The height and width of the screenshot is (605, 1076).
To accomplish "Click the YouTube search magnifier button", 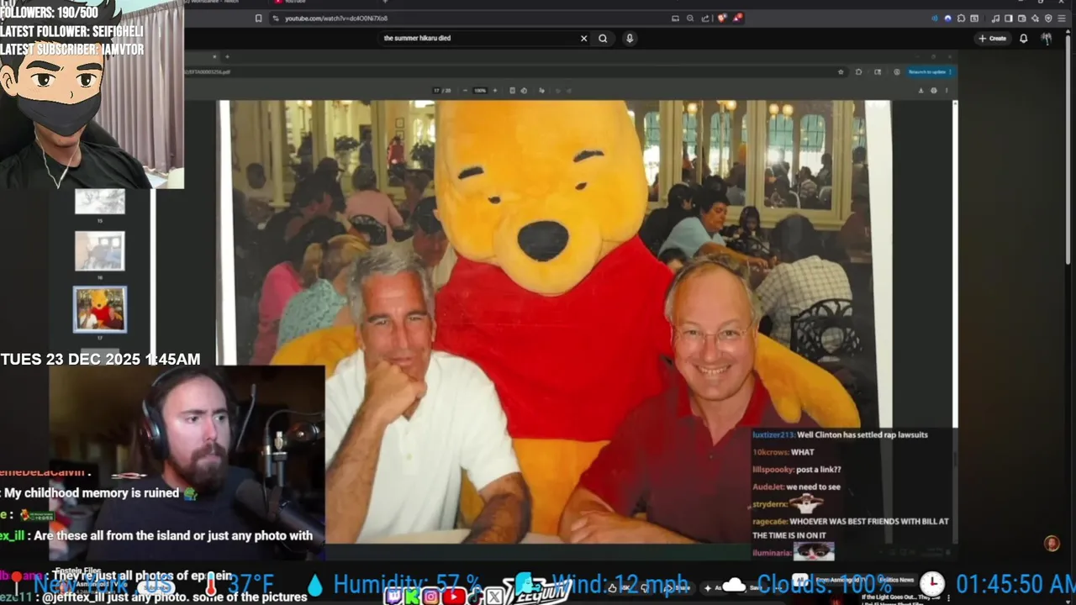I will (603, 38).
